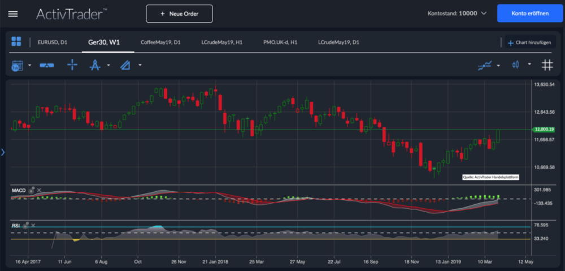
Task: Click the 16 Apr 2017 date label
Action: click(x=28, y=261)
